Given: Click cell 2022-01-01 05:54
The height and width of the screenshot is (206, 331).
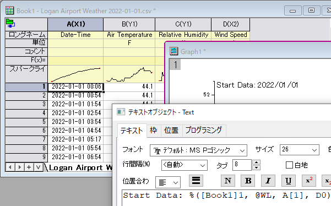Looking at the screenshot, I should 75,148.
